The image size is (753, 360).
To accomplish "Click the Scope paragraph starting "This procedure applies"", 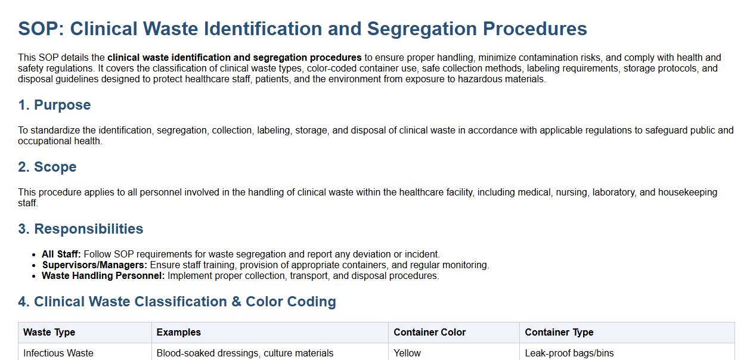I will point(367,197).
